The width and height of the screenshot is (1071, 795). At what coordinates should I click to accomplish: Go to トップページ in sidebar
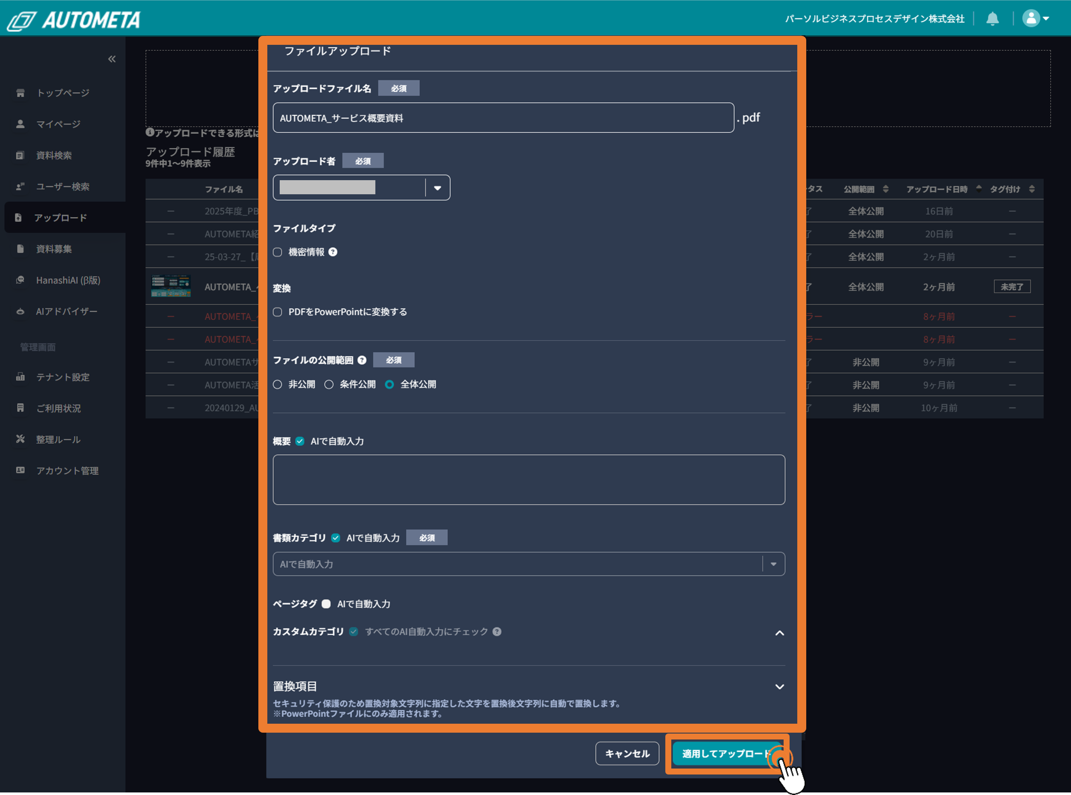point(63,93)
